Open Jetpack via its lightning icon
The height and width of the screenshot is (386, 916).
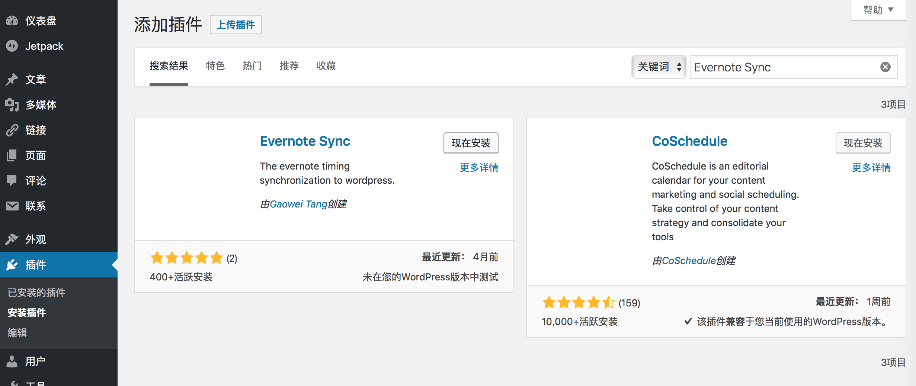[x=12, y=46]
